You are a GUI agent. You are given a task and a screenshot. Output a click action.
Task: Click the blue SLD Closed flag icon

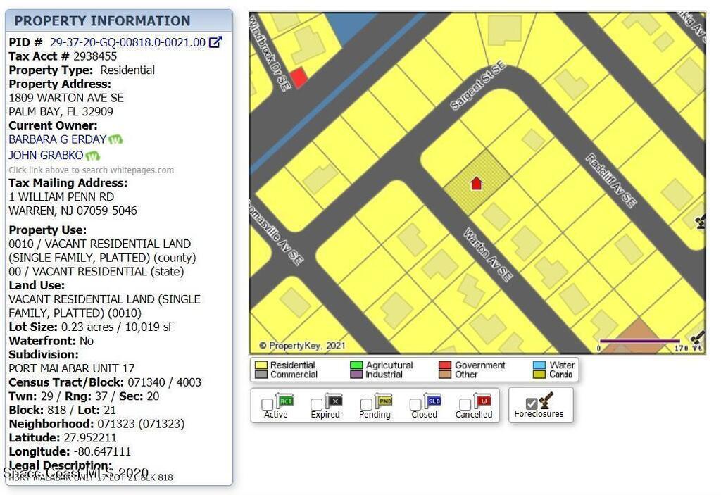click(x=433, y=401)
